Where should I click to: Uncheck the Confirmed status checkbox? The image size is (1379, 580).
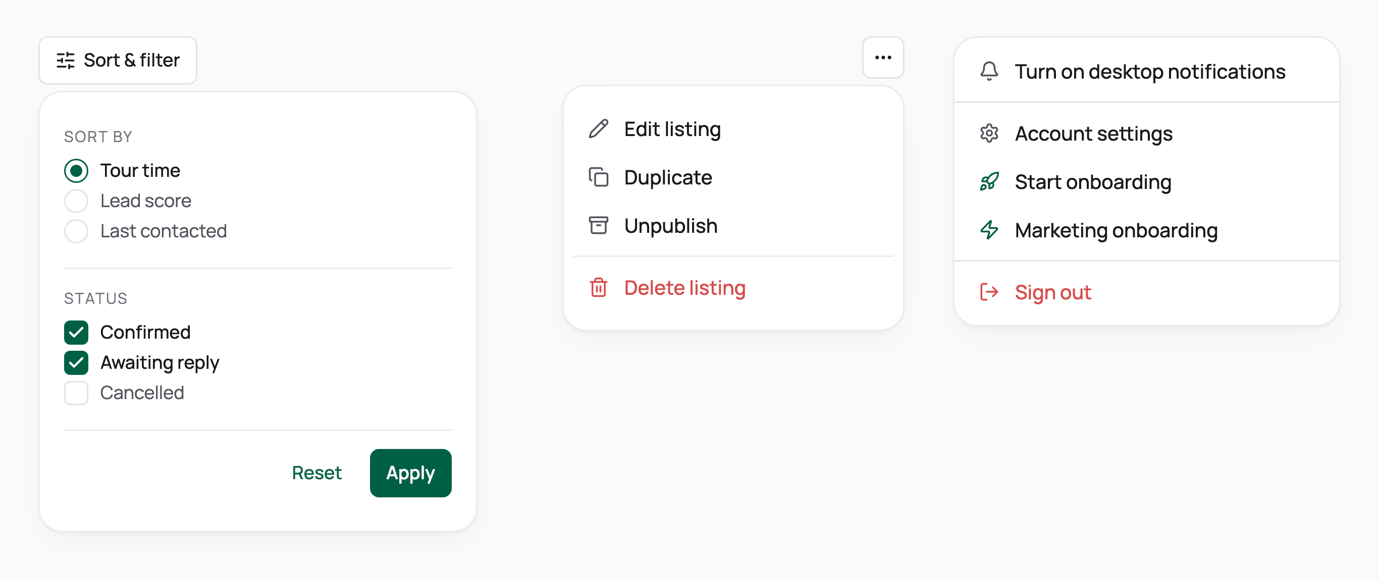coord(76,333)
